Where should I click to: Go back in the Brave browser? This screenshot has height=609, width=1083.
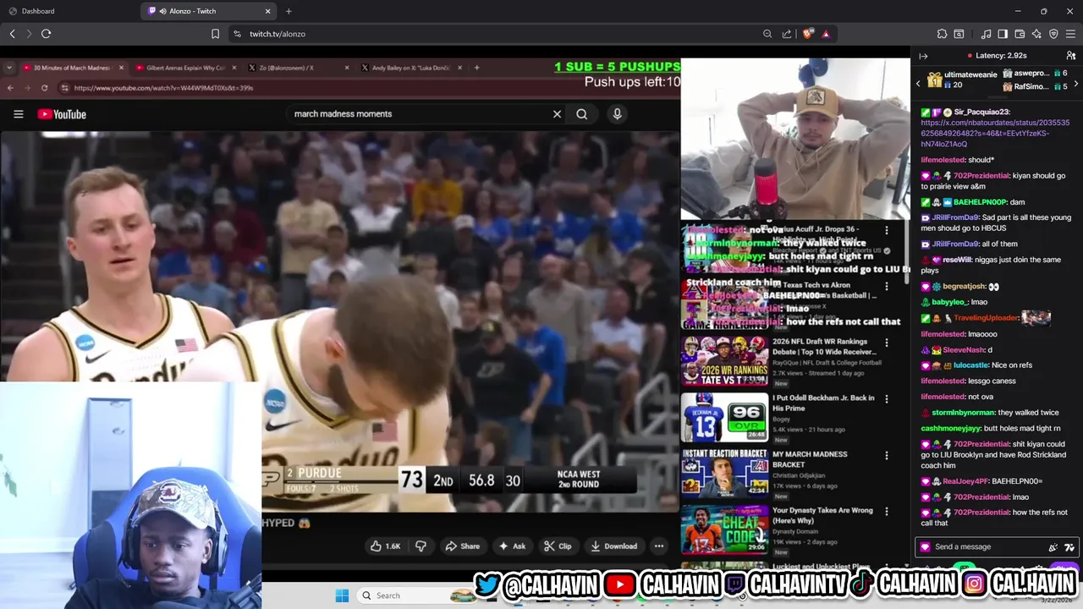(12, 34)
